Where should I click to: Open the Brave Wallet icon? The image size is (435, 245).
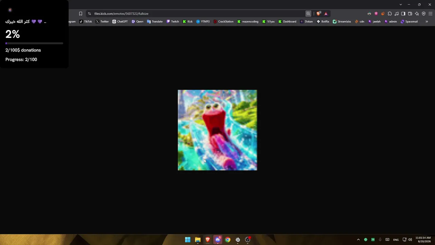coord(410,14)
